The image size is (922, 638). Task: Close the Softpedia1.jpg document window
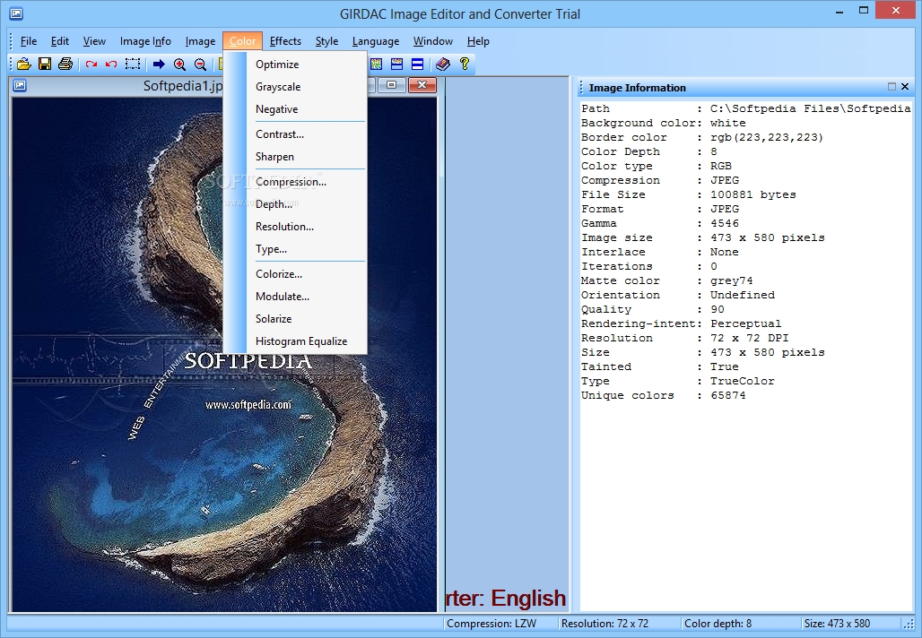(422, 85)
